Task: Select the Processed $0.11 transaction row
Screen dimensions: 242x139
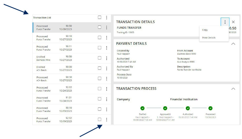Action: [x=72, y=48]
